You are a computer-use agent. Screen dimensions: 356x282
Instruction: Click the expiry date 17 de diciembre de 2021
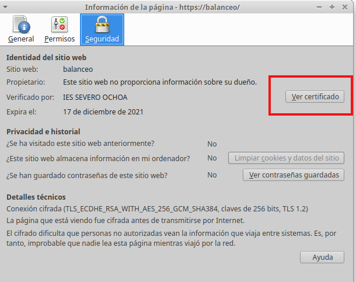click(103, 112)
